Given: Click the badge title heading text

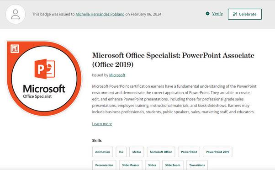Looking at the screenshot, I should [x=173, y=60].
